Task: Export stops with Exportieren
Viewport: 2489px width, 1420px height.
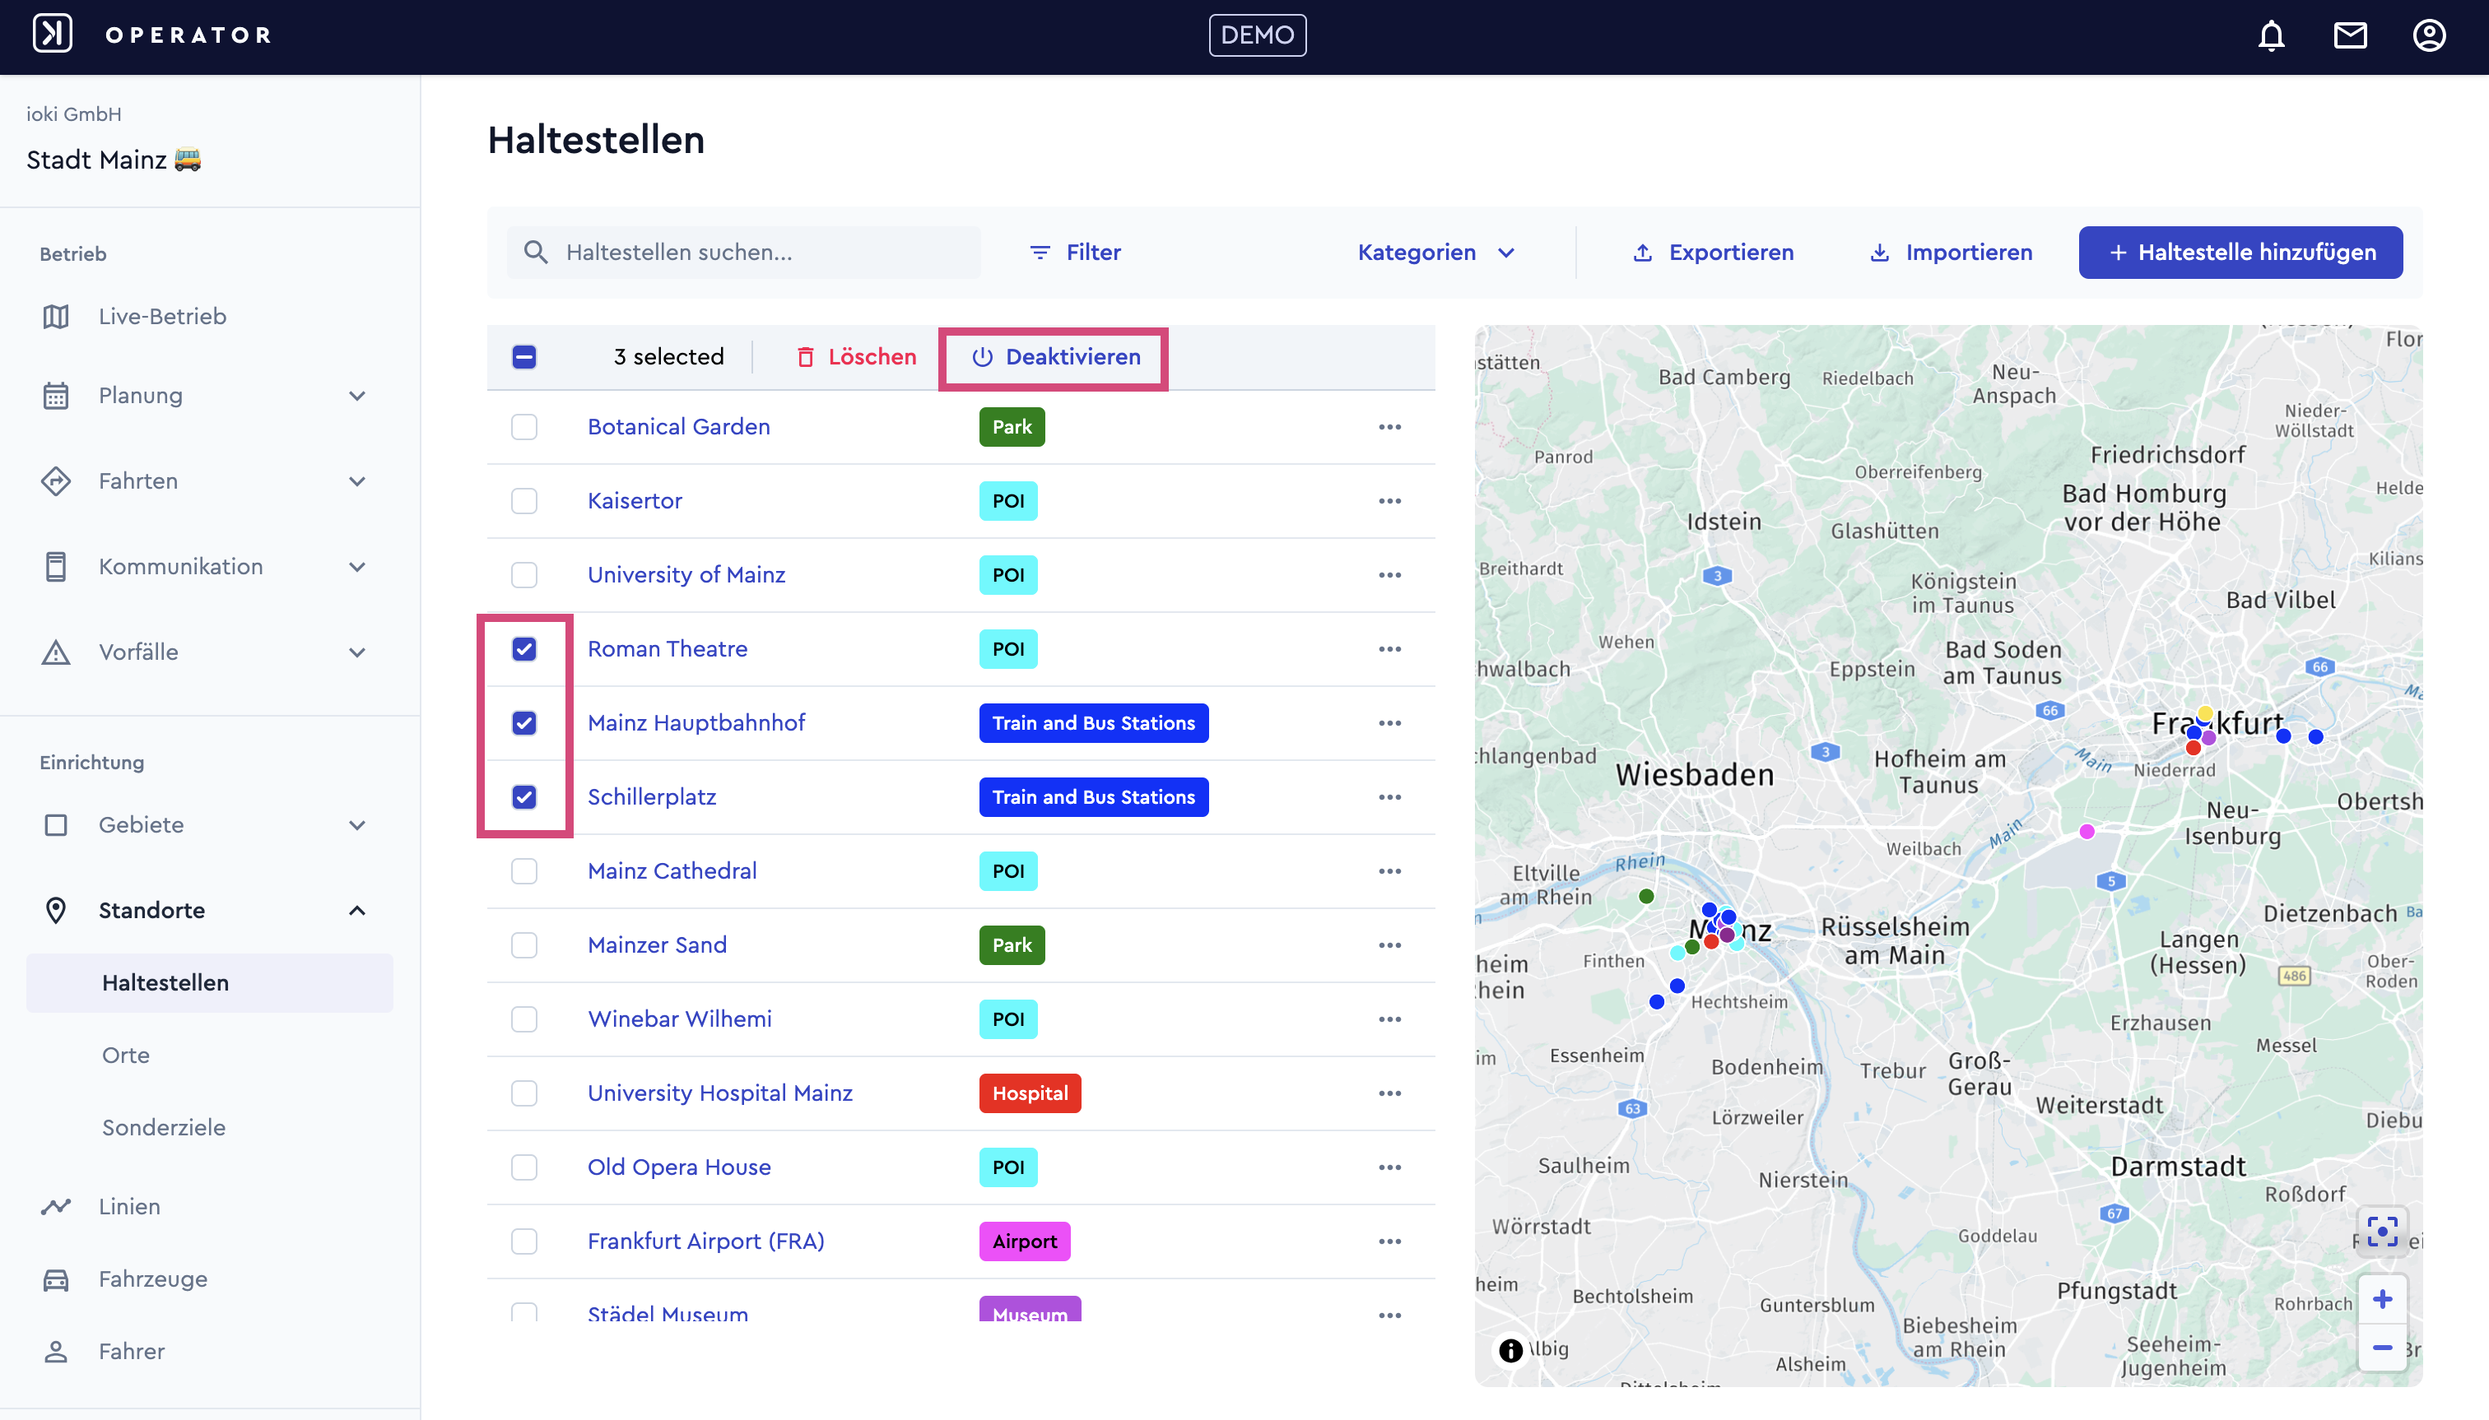Action: point(1714,253)
